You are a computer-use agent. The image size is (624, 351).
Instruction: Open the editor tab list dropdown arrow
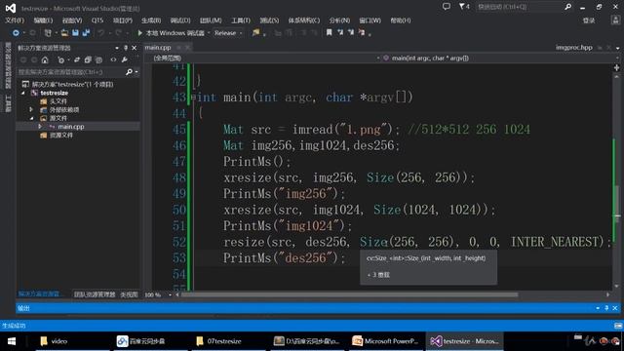(x=617, y=48)
